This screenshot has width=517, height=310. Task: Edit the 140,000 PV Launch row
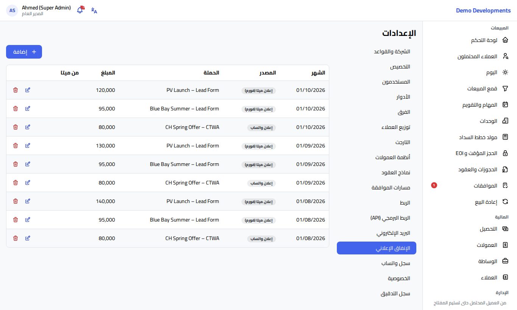pyautogui.click(x=28, y=201)
